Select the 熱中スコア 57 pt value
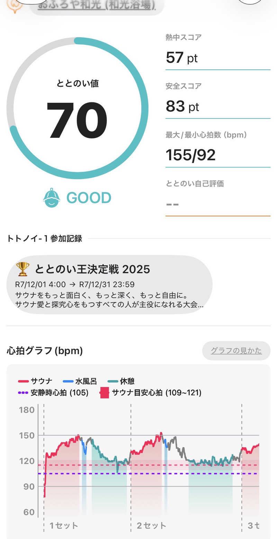Image resolution: width=277 pixels, height=539 pixels. point(182,57)
